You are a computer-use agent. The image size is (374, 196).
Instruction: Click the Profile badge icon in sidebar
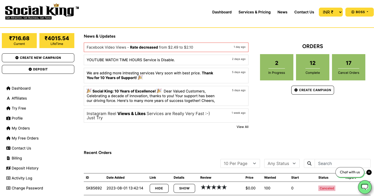[8, 118]
